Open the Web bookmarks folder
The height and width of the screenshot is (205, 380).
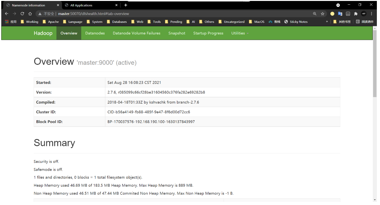137,22
